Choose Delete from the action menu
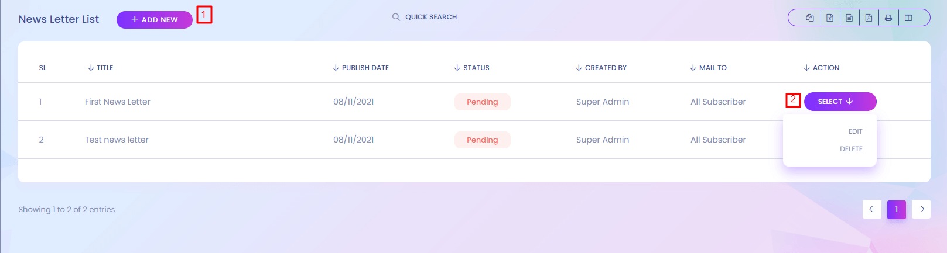The image size is (947, 253). tap(851, 149)
